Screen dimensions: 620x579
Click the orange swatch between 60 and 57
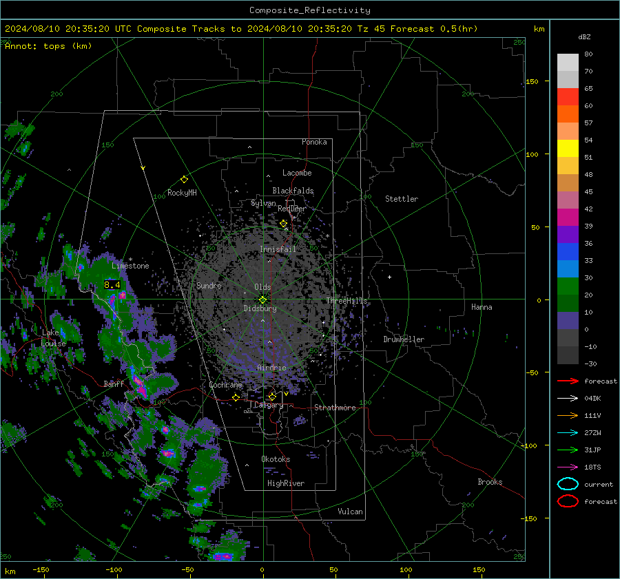tap(568, 114)
